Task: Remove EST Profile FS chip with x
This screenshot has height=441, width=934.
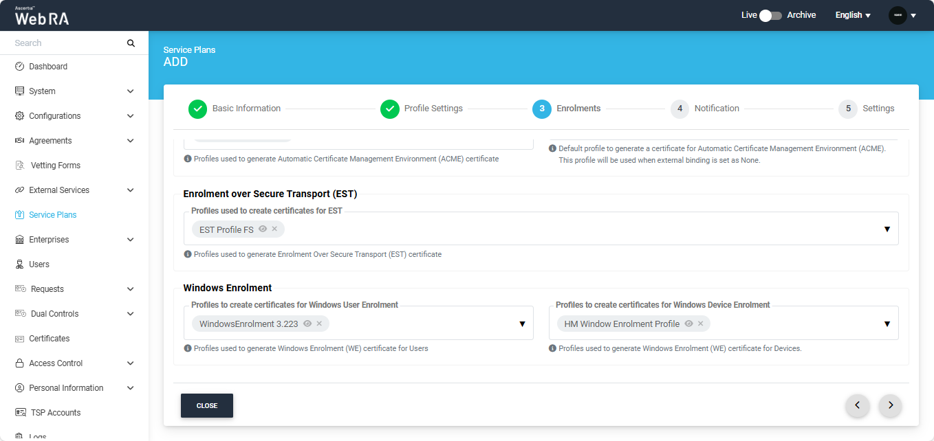Action: coord(274,229)
